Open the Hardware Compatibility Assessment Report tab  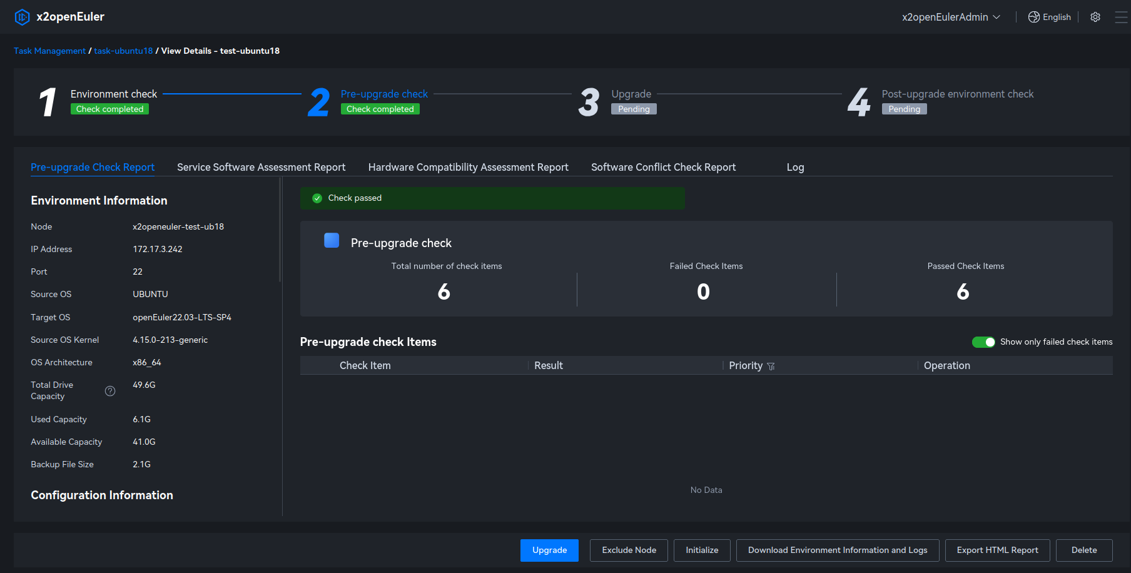pyautogui.click(x=468, y=167)
